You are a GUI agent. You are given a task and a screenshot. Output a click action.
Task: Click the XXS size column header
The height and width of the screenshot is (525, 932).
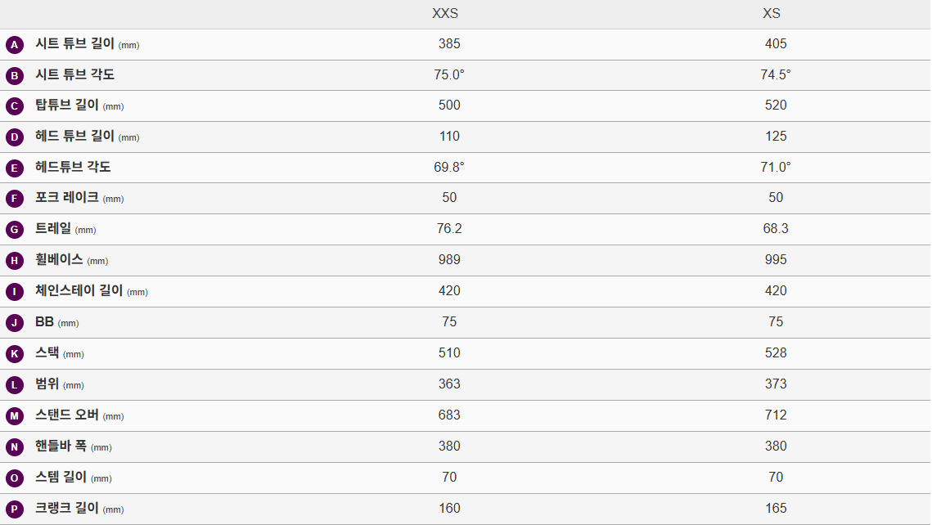click(445, 14)
